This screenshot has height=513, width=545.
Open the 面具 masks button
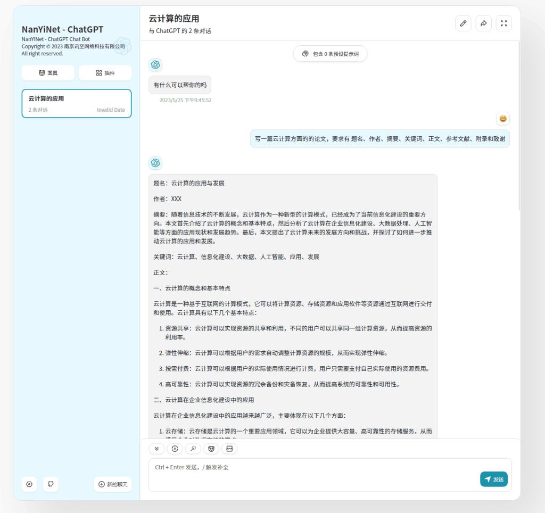click(48, 73)
